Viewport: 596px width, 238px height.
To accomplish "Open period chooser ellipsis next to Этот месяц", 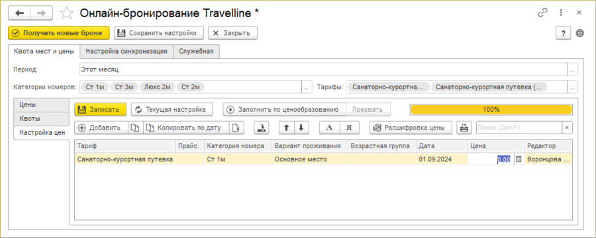I will [x=572, y=70].
